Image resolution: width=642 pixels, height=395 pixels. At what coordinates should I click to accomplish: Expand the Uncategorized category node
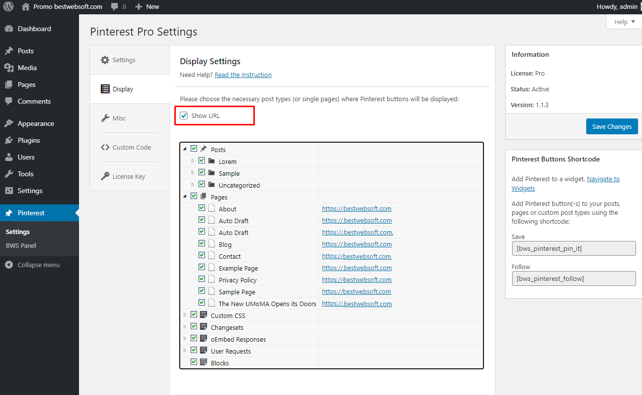[193, 185]
